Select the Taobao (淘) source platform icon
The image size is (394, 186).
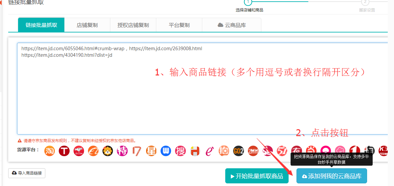click(50, 151)
